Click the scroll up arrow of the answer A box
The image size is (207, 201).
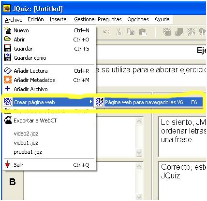pyautogui.click(x=139, y=121)
